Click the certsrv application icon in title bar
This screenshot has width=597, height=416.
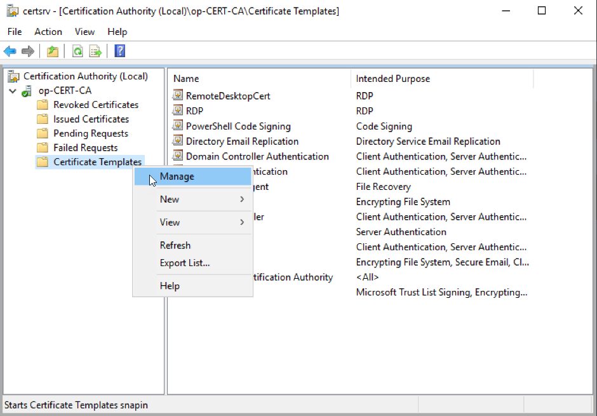13,11
